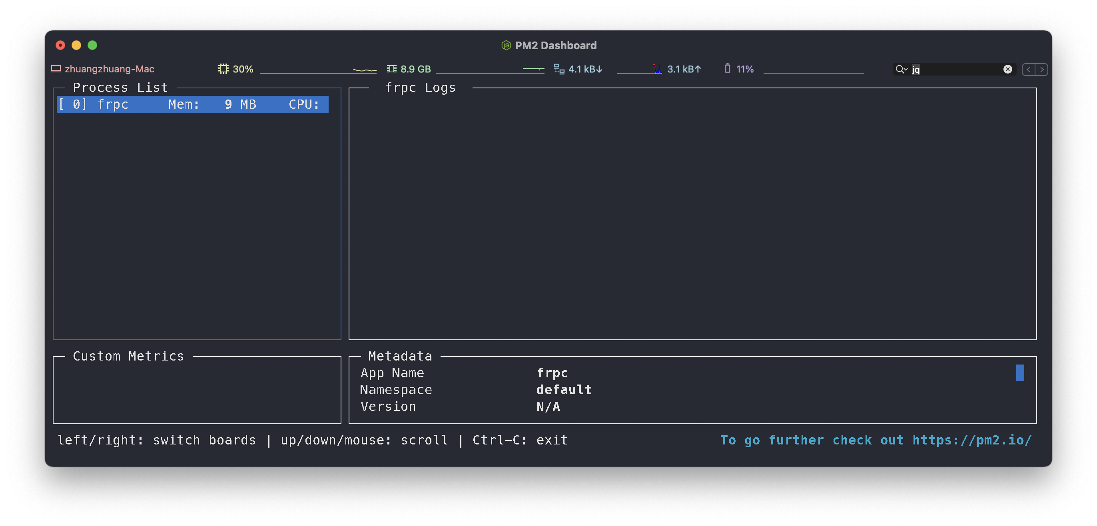Open the https://pm2.io/ link
The image size is (1097, 526).
coord(971,440)
